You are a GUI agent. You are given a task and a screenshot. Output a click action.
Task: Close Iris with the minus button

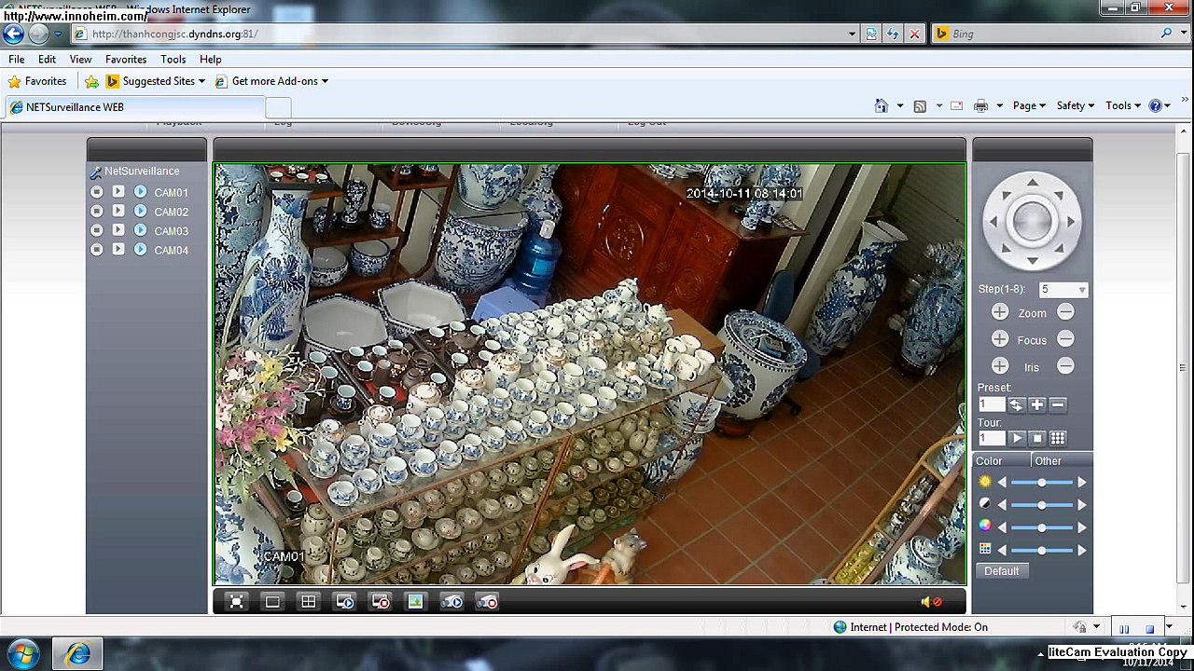1065,367
